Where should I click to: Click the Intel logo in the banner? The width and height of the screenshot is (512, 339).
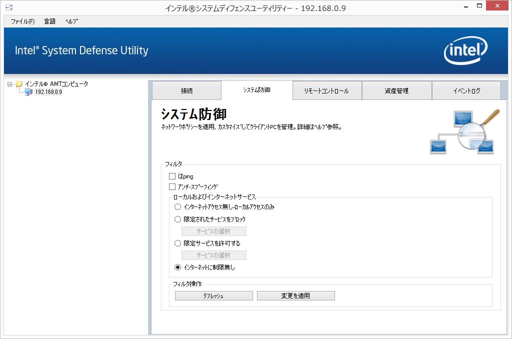click(465, 50)
